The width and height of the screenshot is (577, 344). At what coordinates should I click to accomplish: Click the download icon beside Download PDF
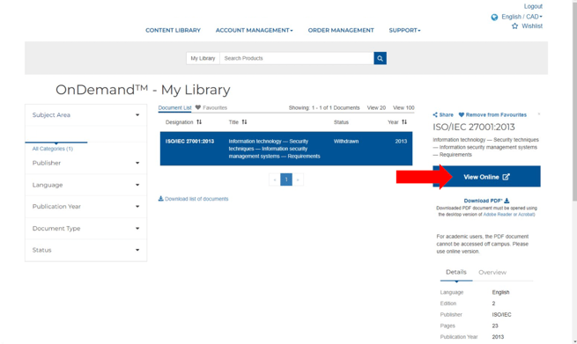point(507,201)
